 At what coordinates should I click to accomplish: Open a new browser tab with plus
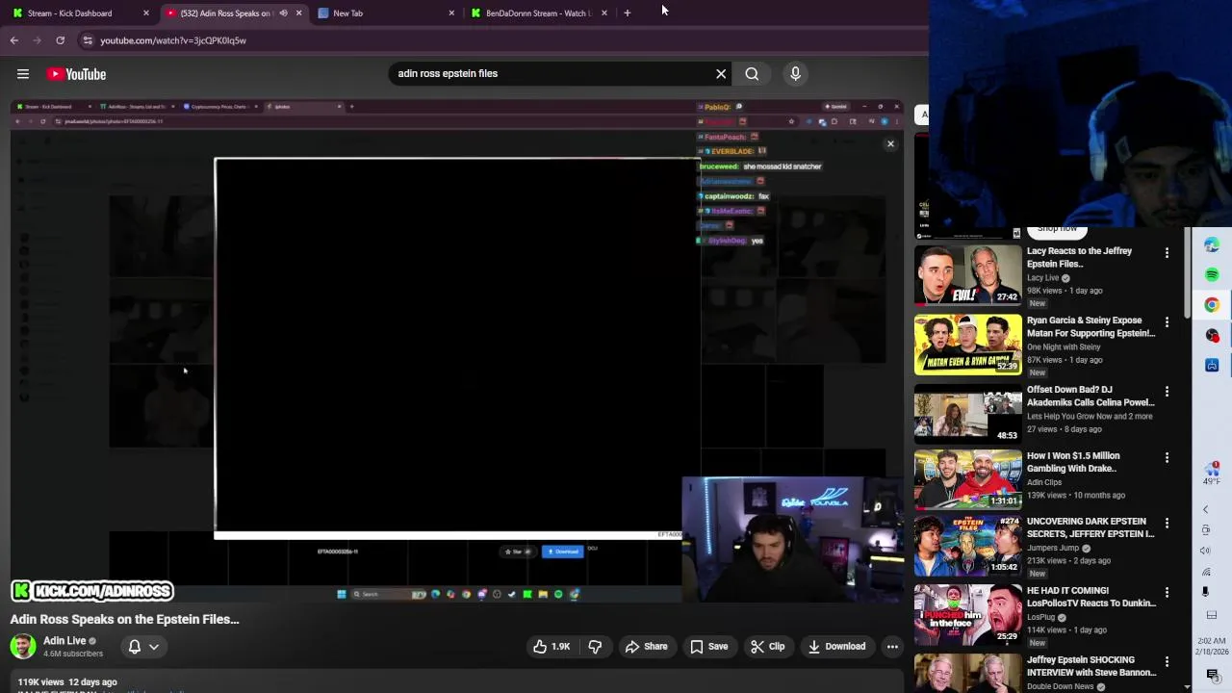[x=627, y=13]
